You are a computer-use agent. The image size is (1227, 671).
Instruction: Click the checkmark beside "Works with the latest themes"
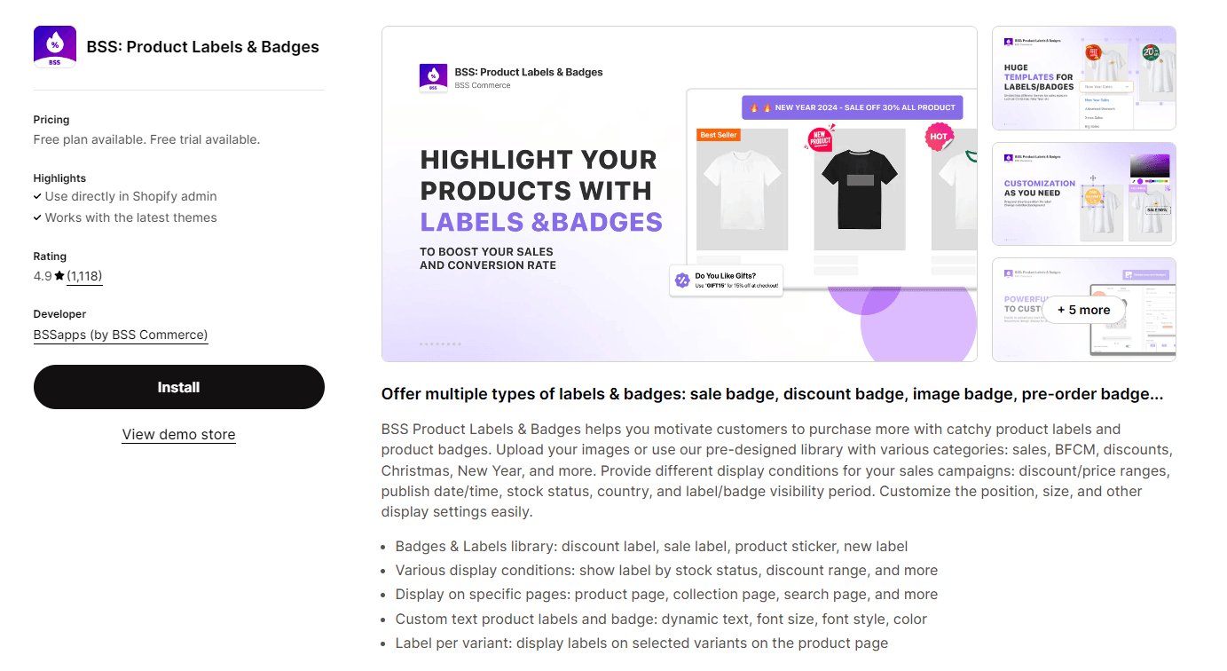coord(37,217)
